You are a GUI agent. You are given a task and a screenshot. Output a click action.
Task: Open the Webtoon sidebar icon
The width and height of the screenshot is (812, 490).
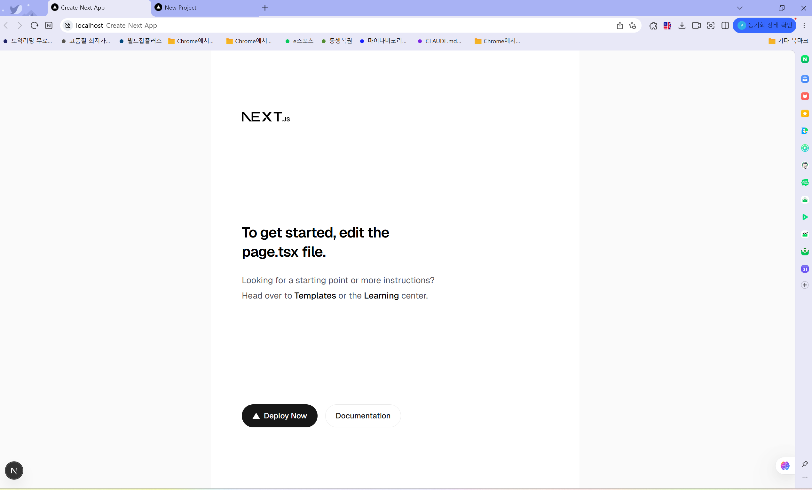point(804,183)
